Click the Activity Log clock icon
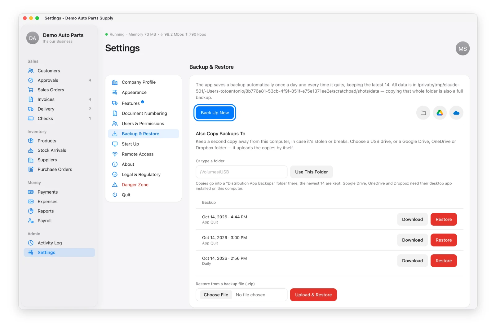This screenshot has width=496, height=323. coord(31,243)
